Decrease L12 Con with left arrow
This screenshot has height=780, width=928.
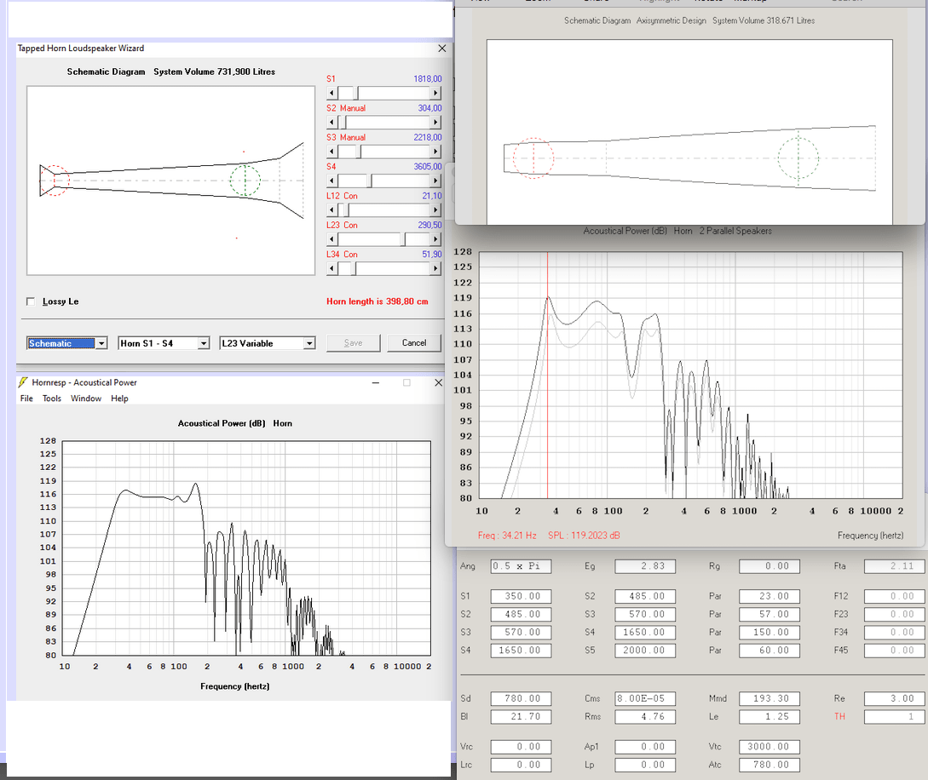(x=331, y=210)
